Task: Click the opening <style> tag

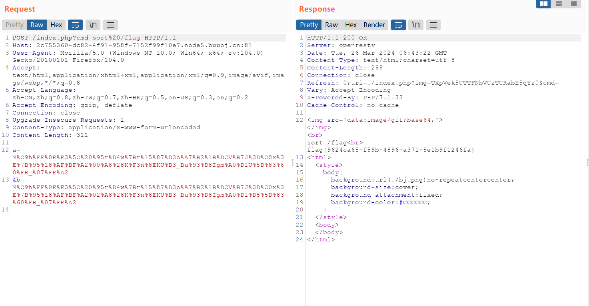Action: click(329, 165)
